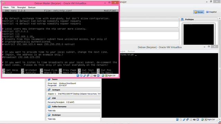Viewport: 221px width, 124px height.
Task: Click 'Penyaring Perangkat: 0 (0 aktif)' text
Action: point(61,102)
